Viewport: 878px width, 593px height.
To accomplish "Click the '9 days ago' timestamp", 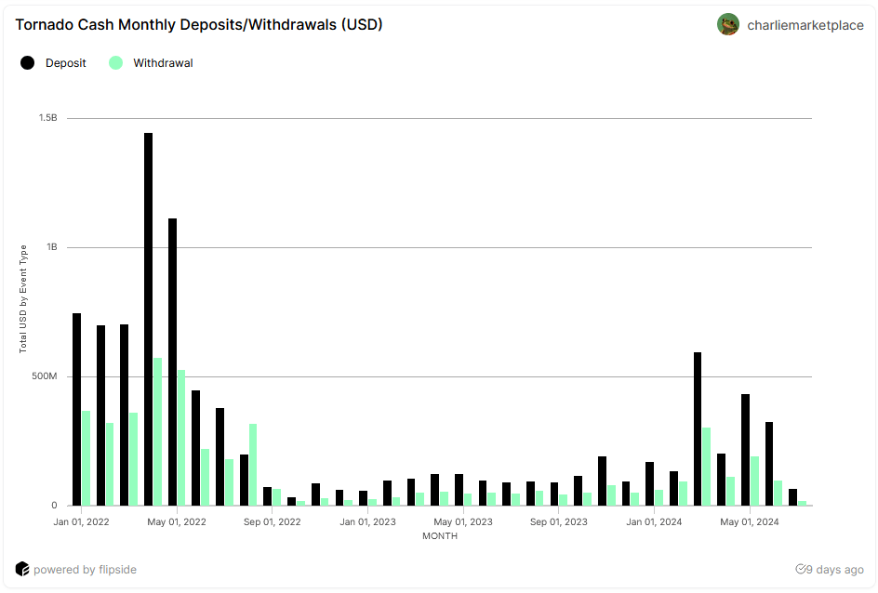I will (834, 570).
